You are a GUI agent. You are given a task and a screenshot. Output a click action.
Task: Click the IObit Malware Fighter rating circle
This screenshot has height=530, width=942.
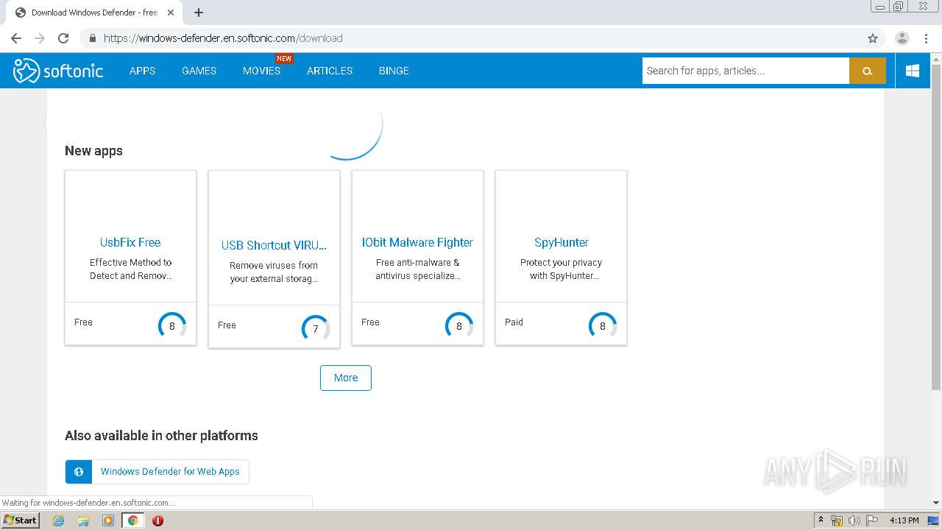(459, 325)
